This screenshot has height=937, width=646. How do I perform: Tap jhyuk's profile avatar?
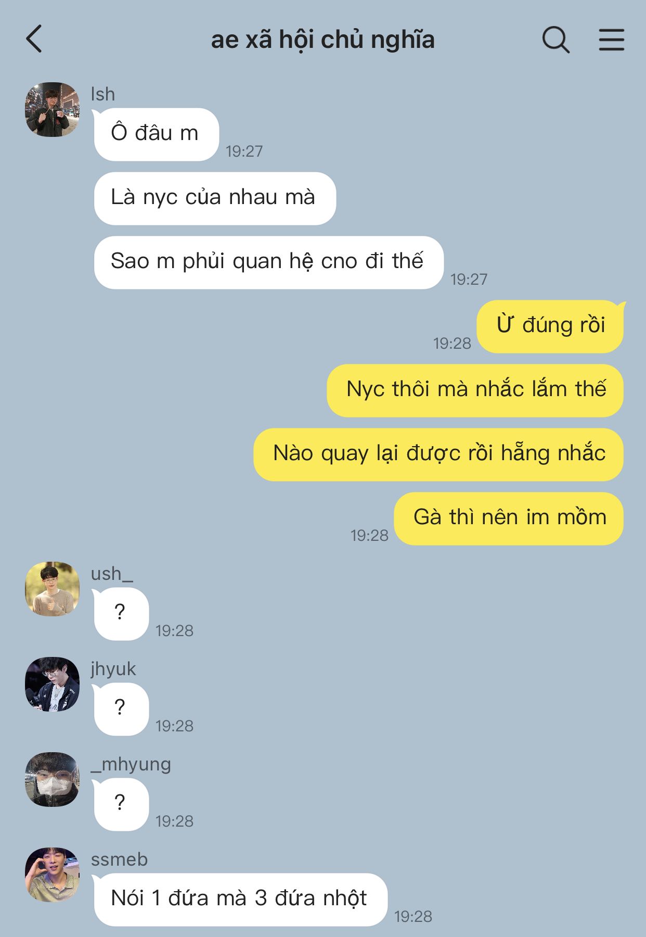pyautogui.click(x=52, y=684)
